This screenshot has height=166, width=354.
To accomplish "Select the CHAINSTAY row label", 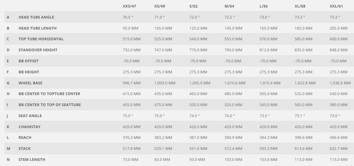I will click(x=30, y=127).
